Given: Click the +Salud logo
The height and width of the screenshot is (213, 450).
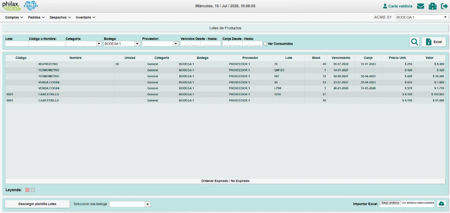Looking at the screenshot, I should point(30,6).
